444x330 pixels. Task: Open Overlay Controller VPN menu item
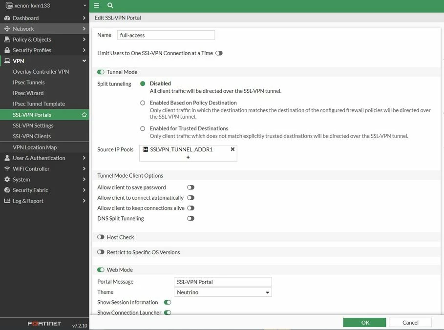pyautogui.click(x=44, y=72)
